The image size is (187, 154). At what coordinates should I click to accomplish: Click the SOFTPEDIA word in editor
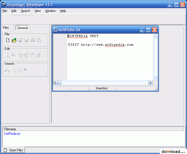[x=78, y=36]
